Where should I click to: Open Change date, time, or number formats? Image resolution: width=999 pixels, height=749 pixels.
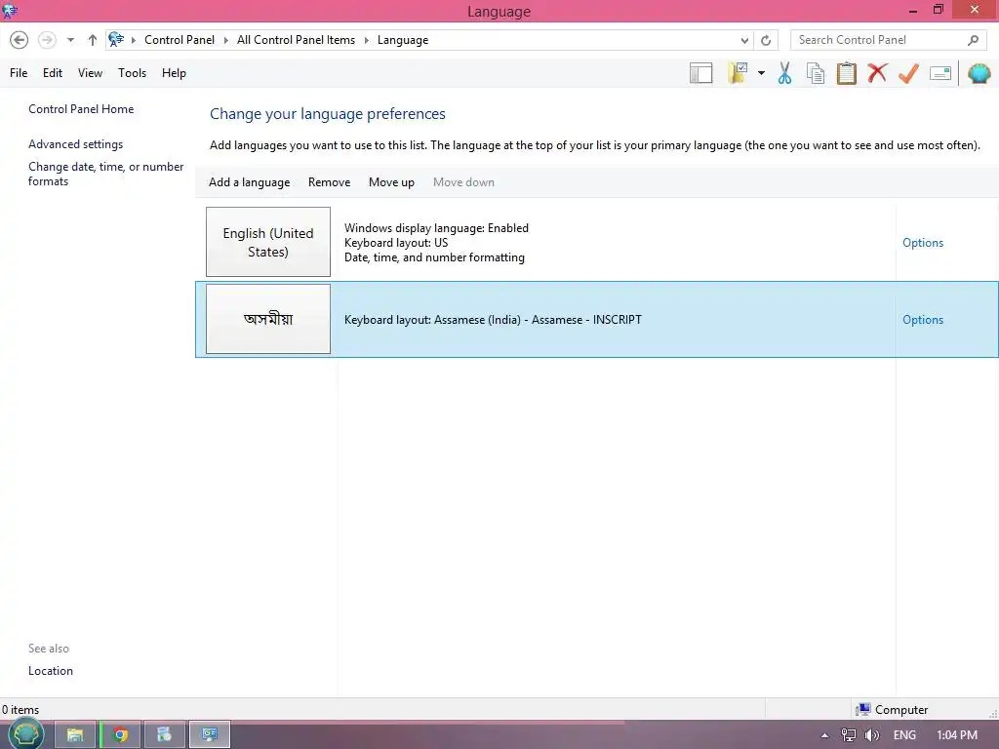(105, 174)
